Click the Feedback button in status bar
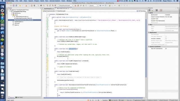 pyautogui.click(x=104, y=100)
